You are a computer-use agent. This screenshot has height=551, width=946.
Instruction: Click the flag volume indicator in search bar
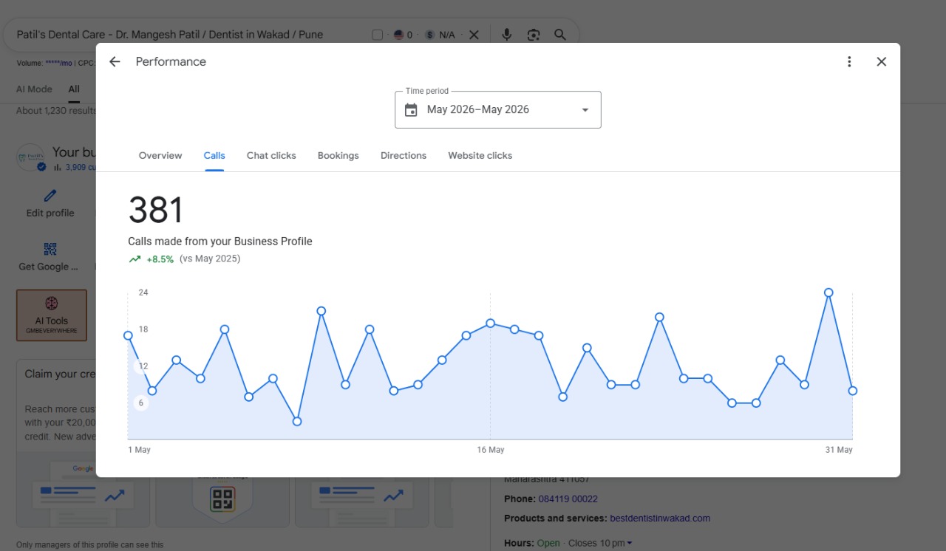403,35
